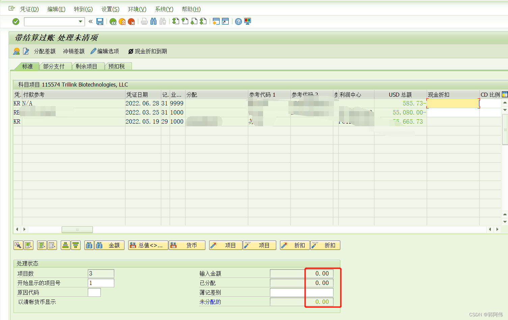
Task: Click the 总值<>... button
Action: click(148, 245)
